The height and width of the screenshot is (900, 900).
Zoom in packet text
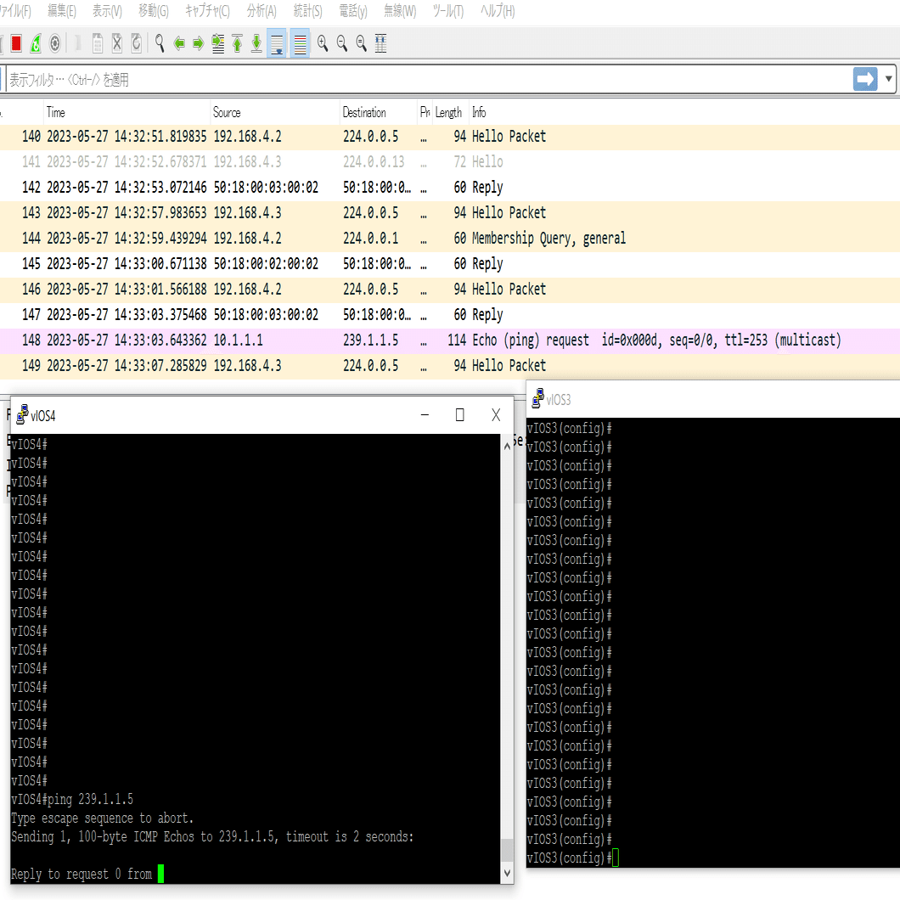323,43
